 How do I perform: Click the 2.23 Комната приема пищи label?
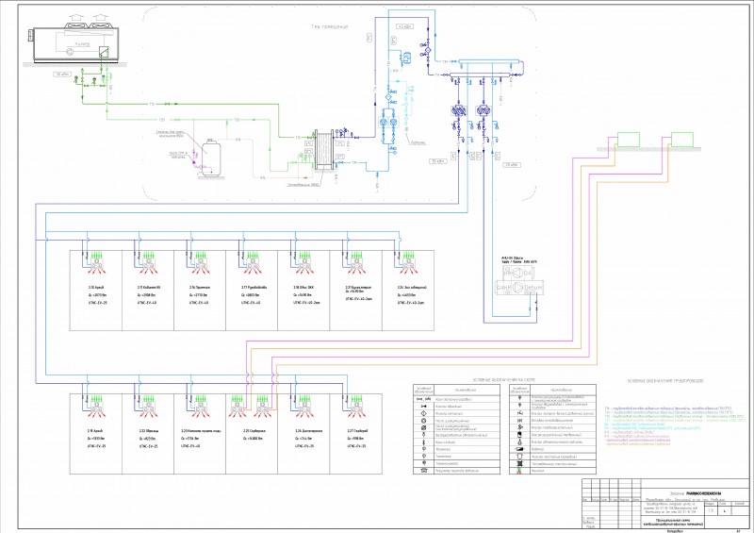tap(200, 431)
